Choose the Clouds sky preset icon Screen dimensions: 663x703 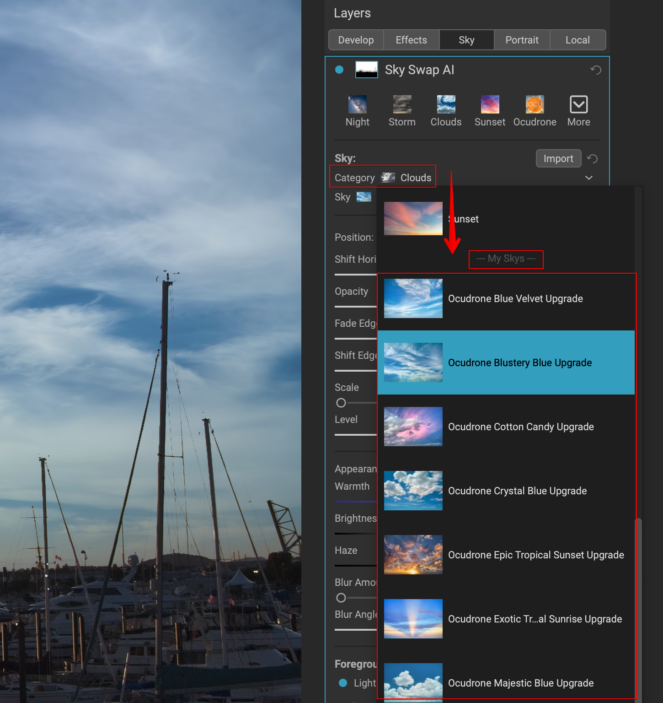point(446,105)
